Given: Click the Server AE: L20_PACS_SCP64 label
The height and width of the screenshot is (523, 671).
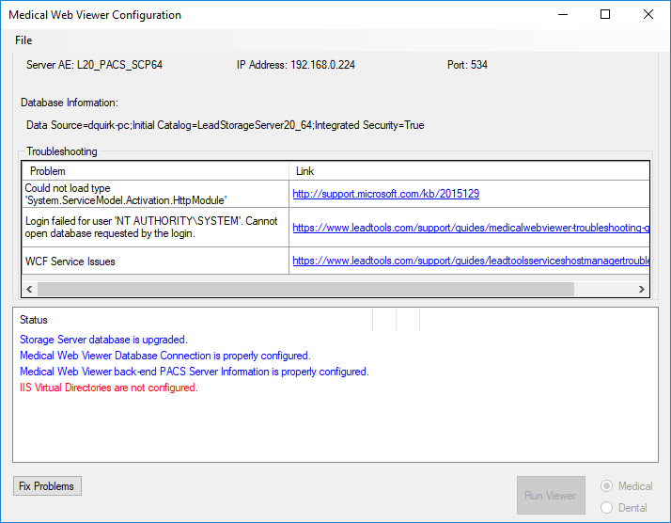Looking at the screenshot, I should [x=94, y=65].
